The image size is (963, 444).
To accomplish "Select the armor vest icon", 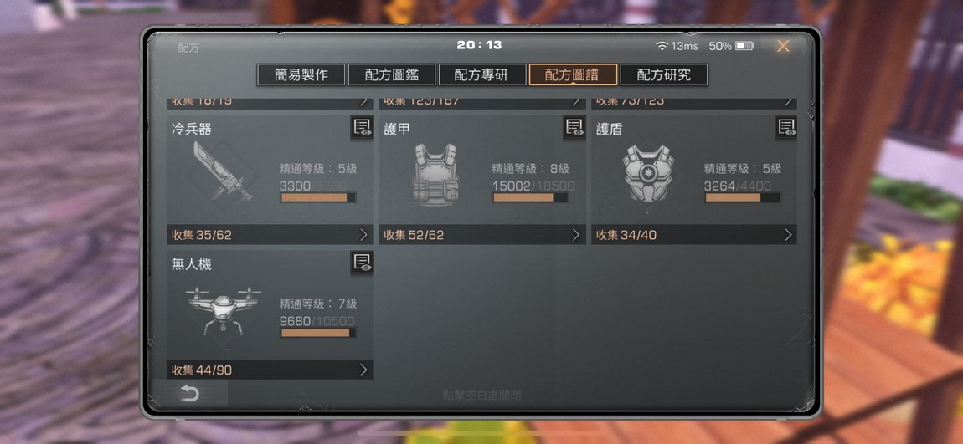I will click(435, 175).
